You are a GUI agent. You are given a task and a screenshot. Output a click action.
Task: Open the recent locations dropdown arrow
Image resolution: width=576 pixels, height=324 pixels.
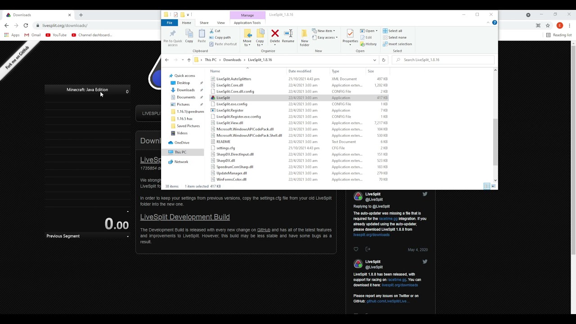pyautogui.click(x=182, y=60)
